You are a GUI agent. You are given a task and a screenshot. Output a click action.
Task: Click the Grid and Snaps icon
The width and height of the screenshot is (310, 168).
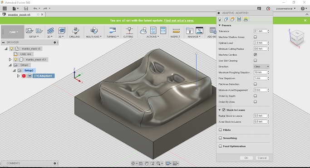point(175,163)
